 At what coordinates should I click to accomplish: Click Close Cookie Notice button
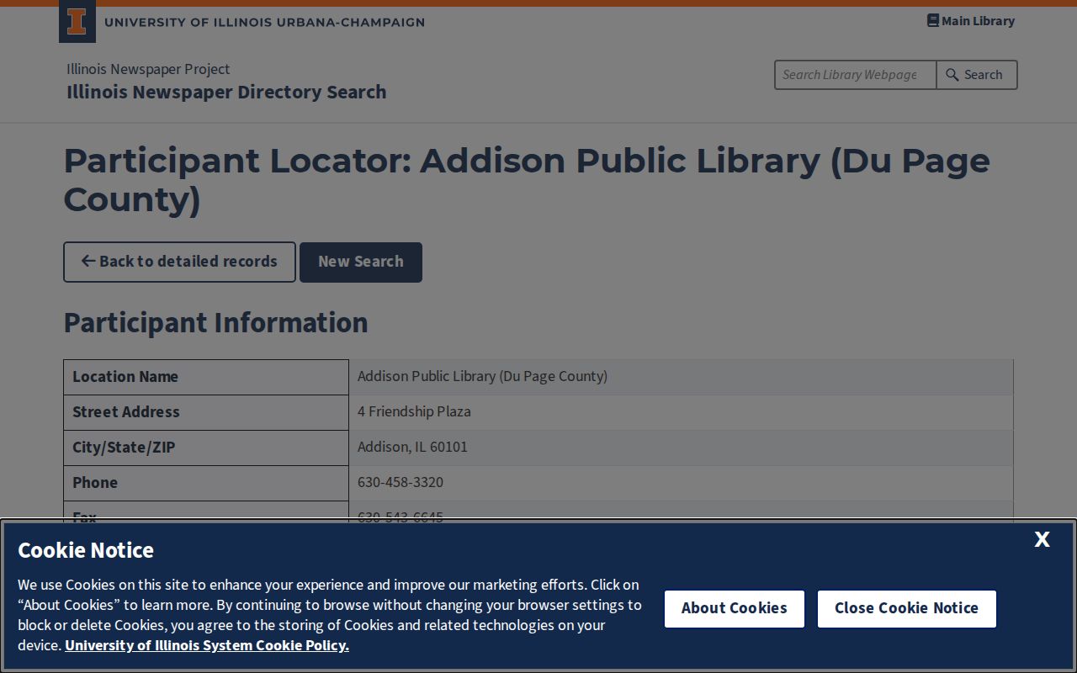[906, 609]
